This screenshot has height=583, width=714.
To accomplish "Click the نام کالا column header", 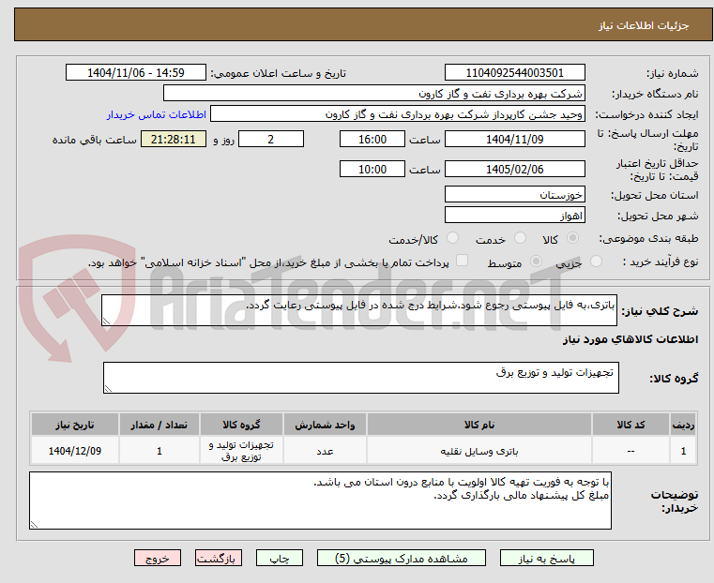I will click(x=479, y=425).
